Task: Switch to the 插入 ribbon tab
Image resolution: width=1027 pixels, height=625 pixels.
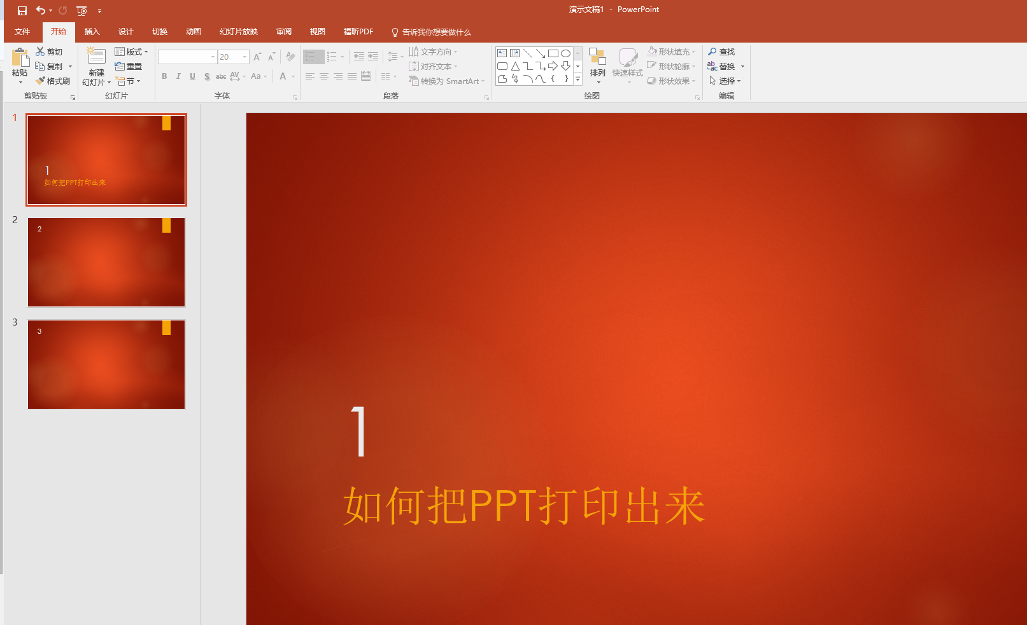Action: click(x=92, y=31)
